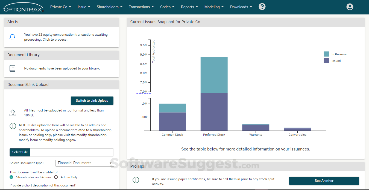Click the NOTE exclamation circle icon

point(13,126)
